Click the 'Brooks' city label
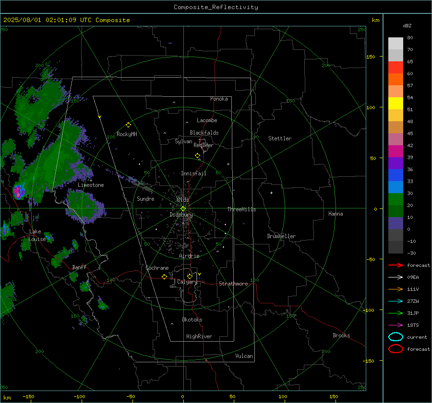Viewport: 432px width, 403px height. point(341,335)
